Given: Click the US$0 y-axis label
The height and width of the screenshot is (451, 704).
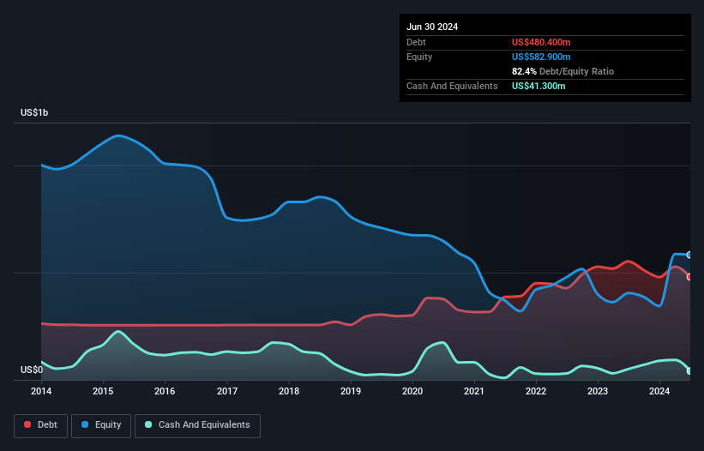Looking at the screenshot, I should 32,370.
